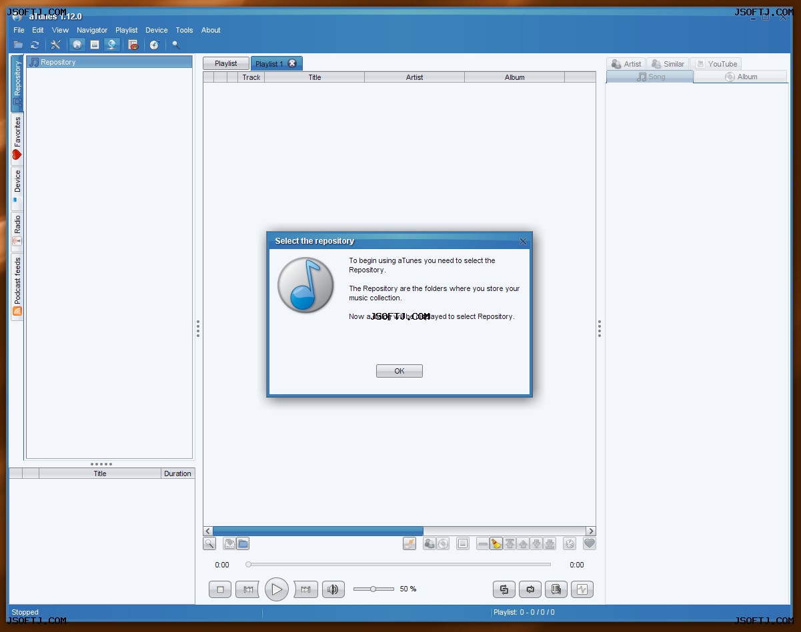Click the song info sheet icon
The height and width of the screenshot is (632, 801).
[463, 543]
